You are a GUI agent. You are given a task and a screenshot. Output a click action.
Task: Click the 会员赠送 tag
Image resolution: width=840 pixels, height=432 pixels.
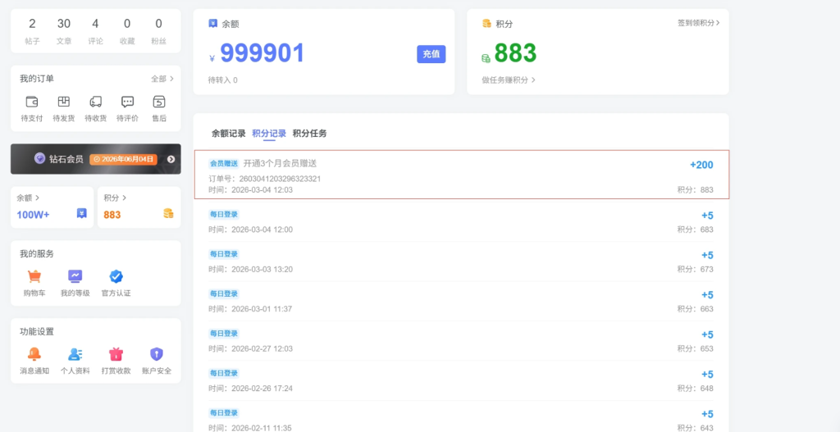tap(223, 164)
